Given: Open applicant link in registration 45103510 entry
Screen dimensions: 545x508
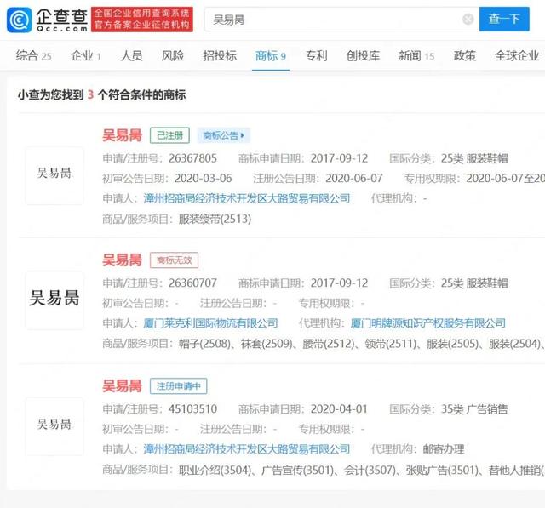Looking at the screenshot, I should pyautogui.click(x=247, y=449).
